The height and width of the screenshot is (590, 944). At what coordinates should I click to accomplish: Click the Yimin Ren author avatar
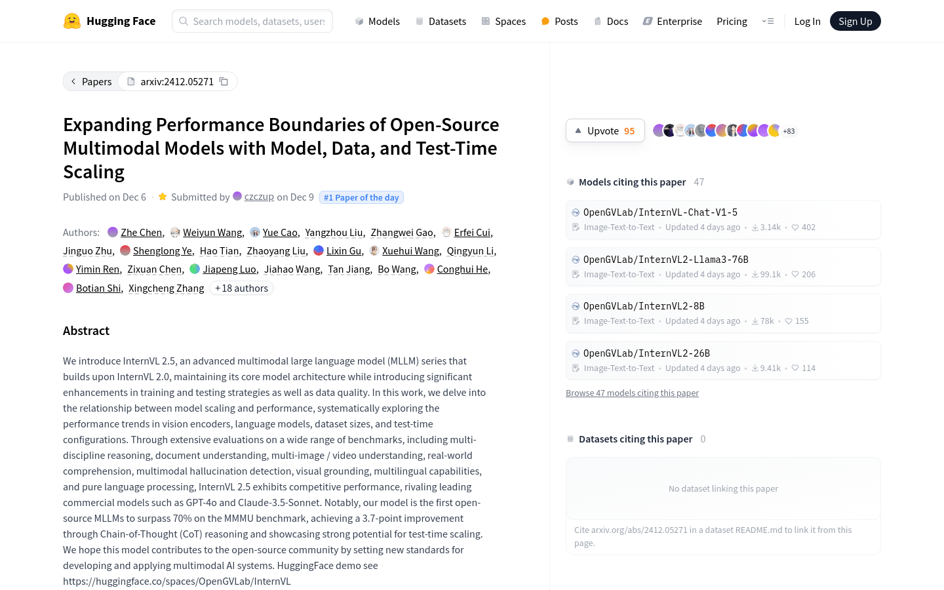pyautogui.click(x=68, y=269)
